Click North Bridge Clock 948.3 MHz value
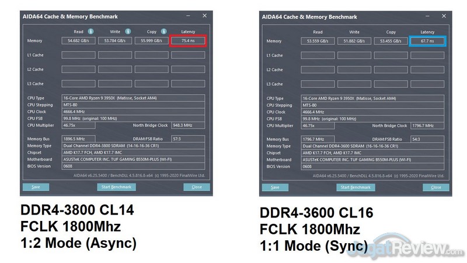Screen dimensions: 467x263 point(188,125)
